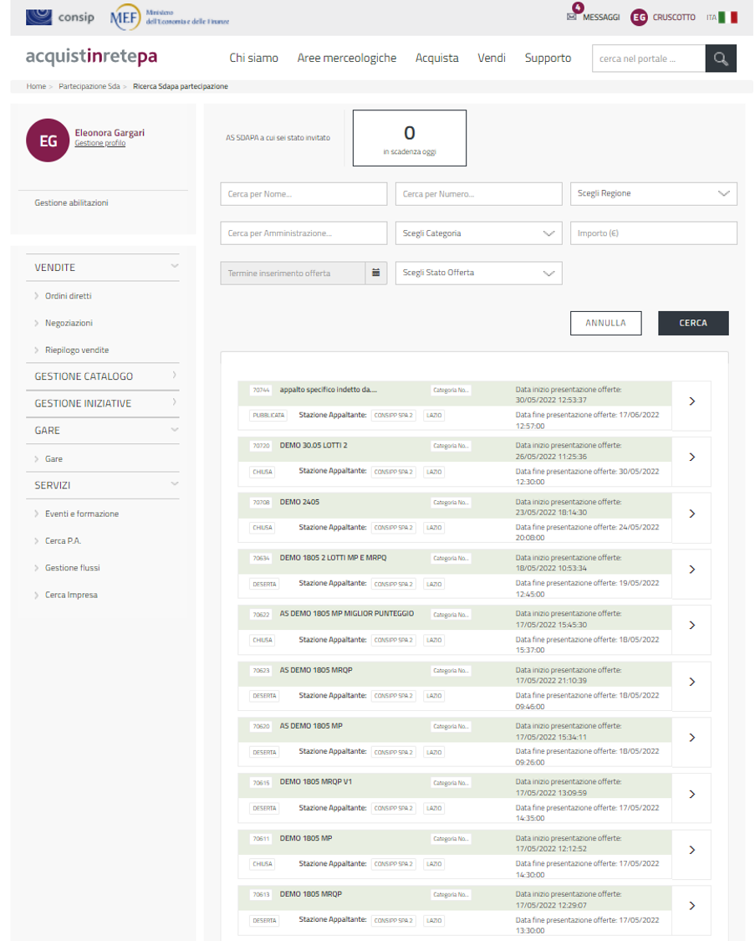
Task: Click the EG Cruscotto avatar icon
Action: pos(639,17)
